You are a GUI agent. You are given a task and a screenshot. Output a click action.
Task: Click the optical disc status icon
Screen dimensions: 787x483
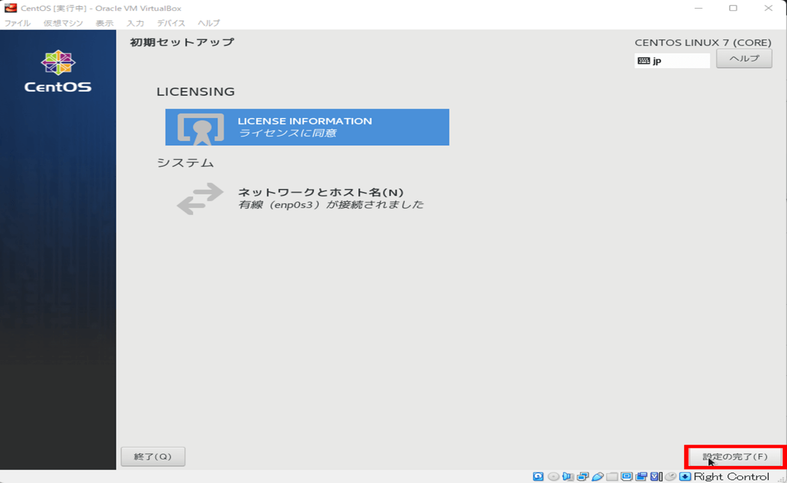point(554,476)
